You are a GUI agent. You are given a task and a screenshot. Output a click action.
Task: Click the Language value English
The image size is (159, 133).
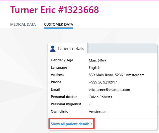pos(95,68)
